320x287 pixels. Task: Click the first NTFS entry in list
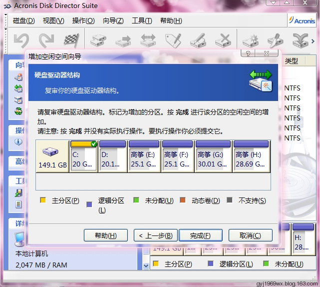pos(292,88)
